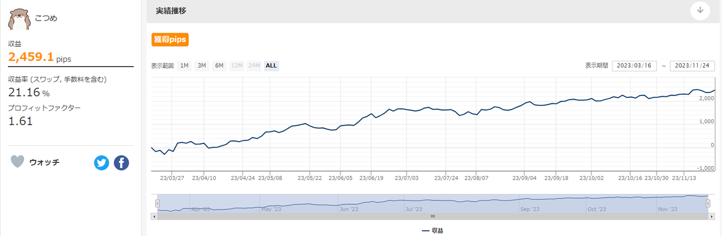
Task: Collapse 実績推移 panel with down arrow
Action: click(700, 10)
